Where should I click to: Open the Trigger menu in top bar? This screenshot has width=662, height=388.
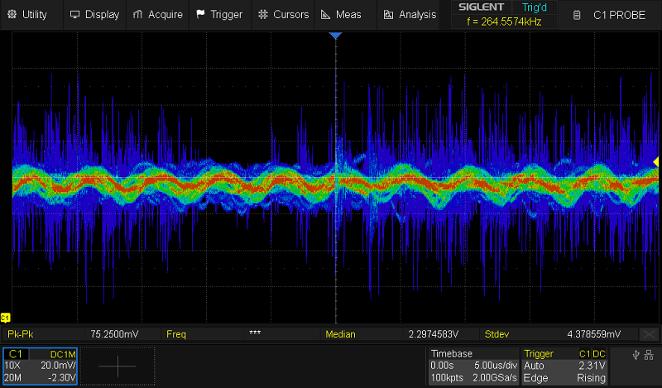pos(219,14)
